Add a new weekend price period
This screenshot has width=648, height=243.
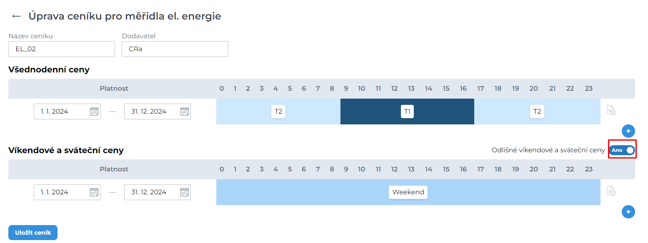pos(628,212)
